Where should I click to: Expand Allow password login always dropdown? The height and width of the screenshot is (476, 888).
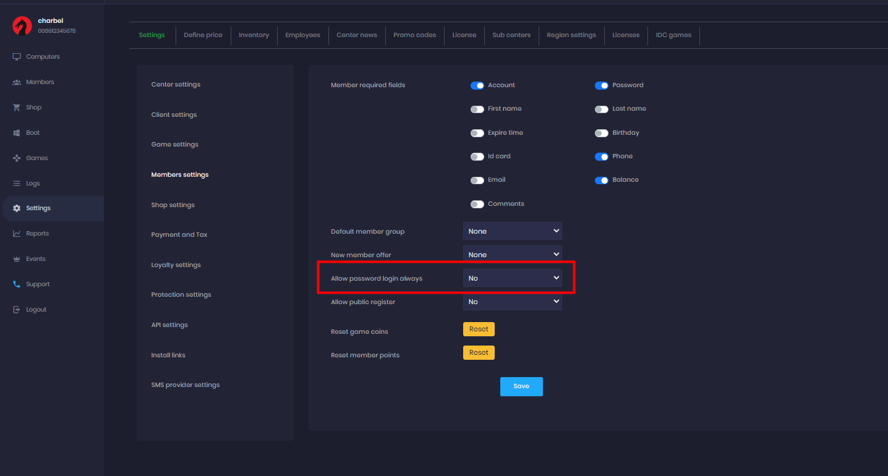(512, 278)
